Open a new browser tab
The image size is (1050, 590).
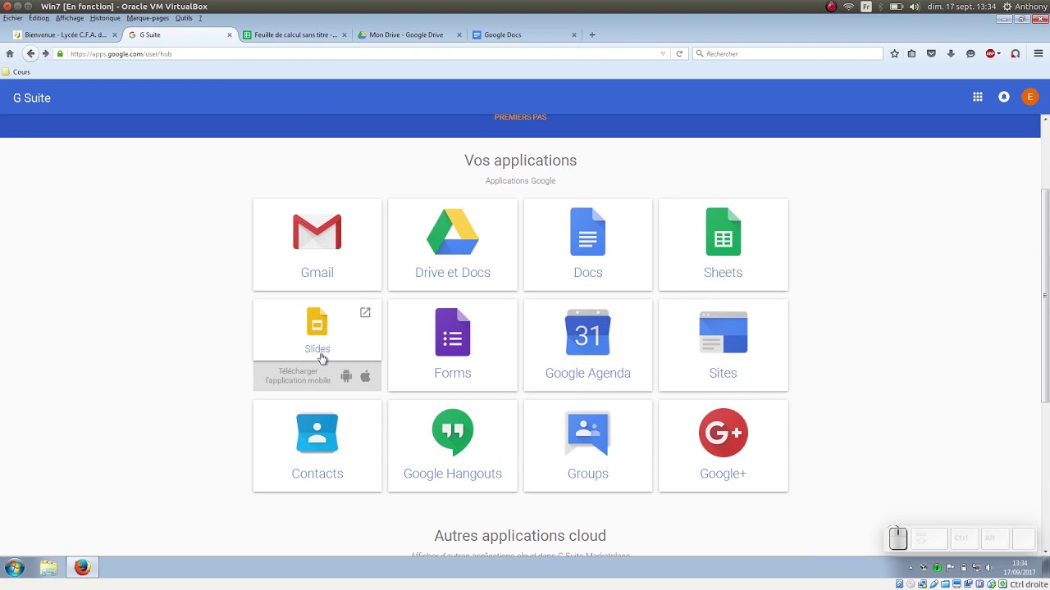tap(592, 34)
